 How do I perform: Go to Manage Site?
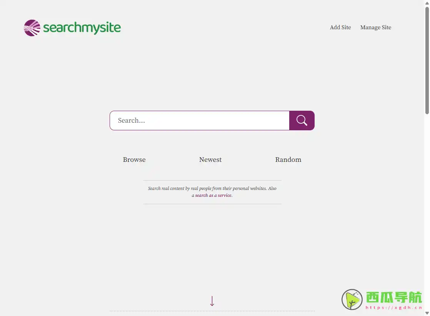(375, 27)
